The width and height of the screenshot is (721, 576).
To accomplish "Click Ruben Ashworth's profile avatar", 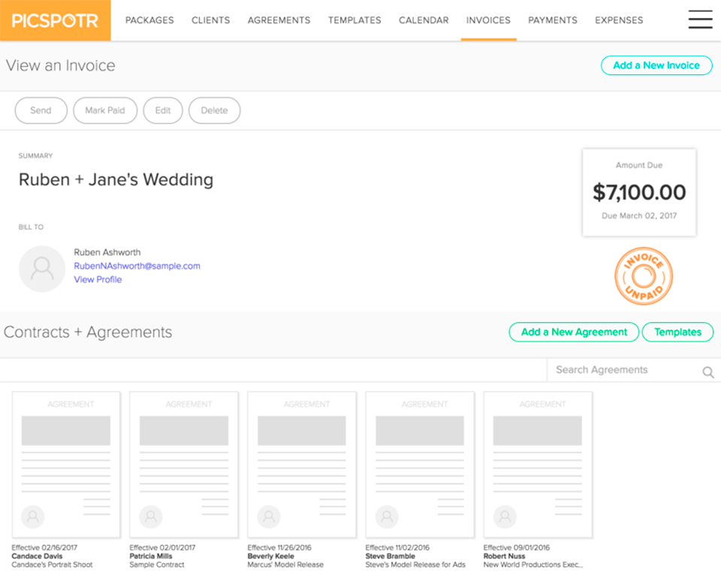I will click(42, 268).
